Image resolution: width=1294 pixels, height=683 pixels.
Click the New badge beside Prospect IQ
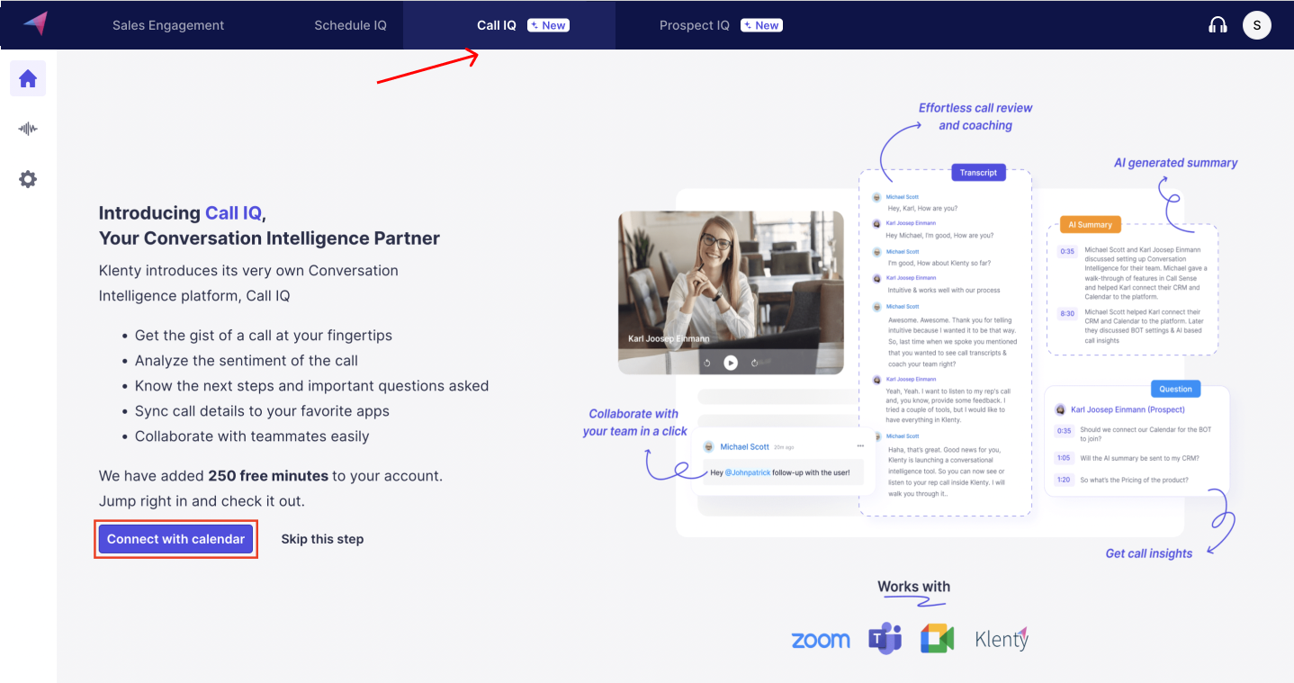761,25
